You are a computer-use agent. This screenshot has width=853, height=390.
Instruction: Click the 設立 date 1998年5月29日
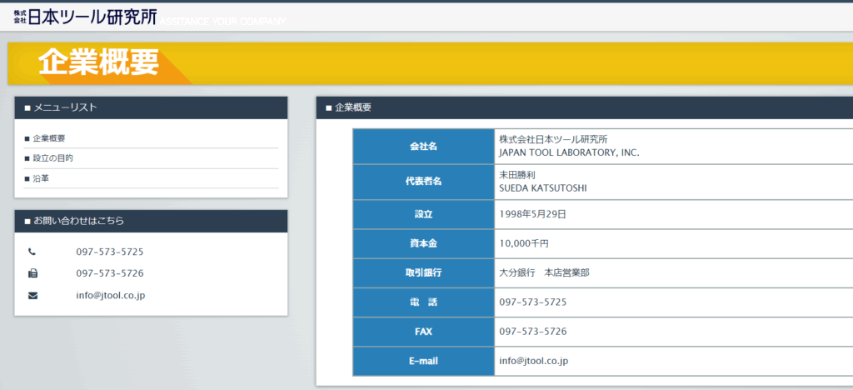click(x=532, y=214)
